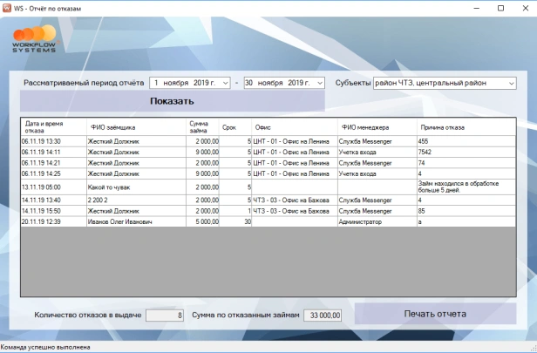Open the start date calendar dropdown
The width and height of the screenshot is (537, 353).
(x=226, y=83)
